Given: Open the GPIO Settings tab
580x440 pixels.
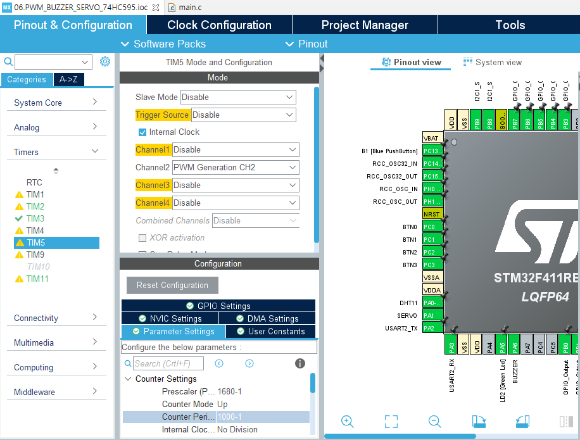Looking at the screenshot, I should (218, 306).
